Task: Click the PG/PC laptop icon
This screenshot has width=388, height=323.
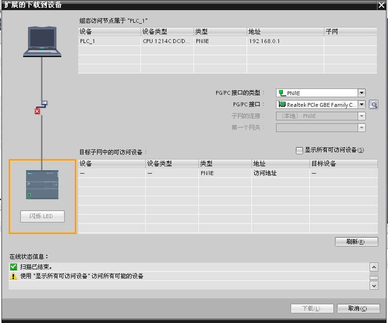Action: pos(42,42)
